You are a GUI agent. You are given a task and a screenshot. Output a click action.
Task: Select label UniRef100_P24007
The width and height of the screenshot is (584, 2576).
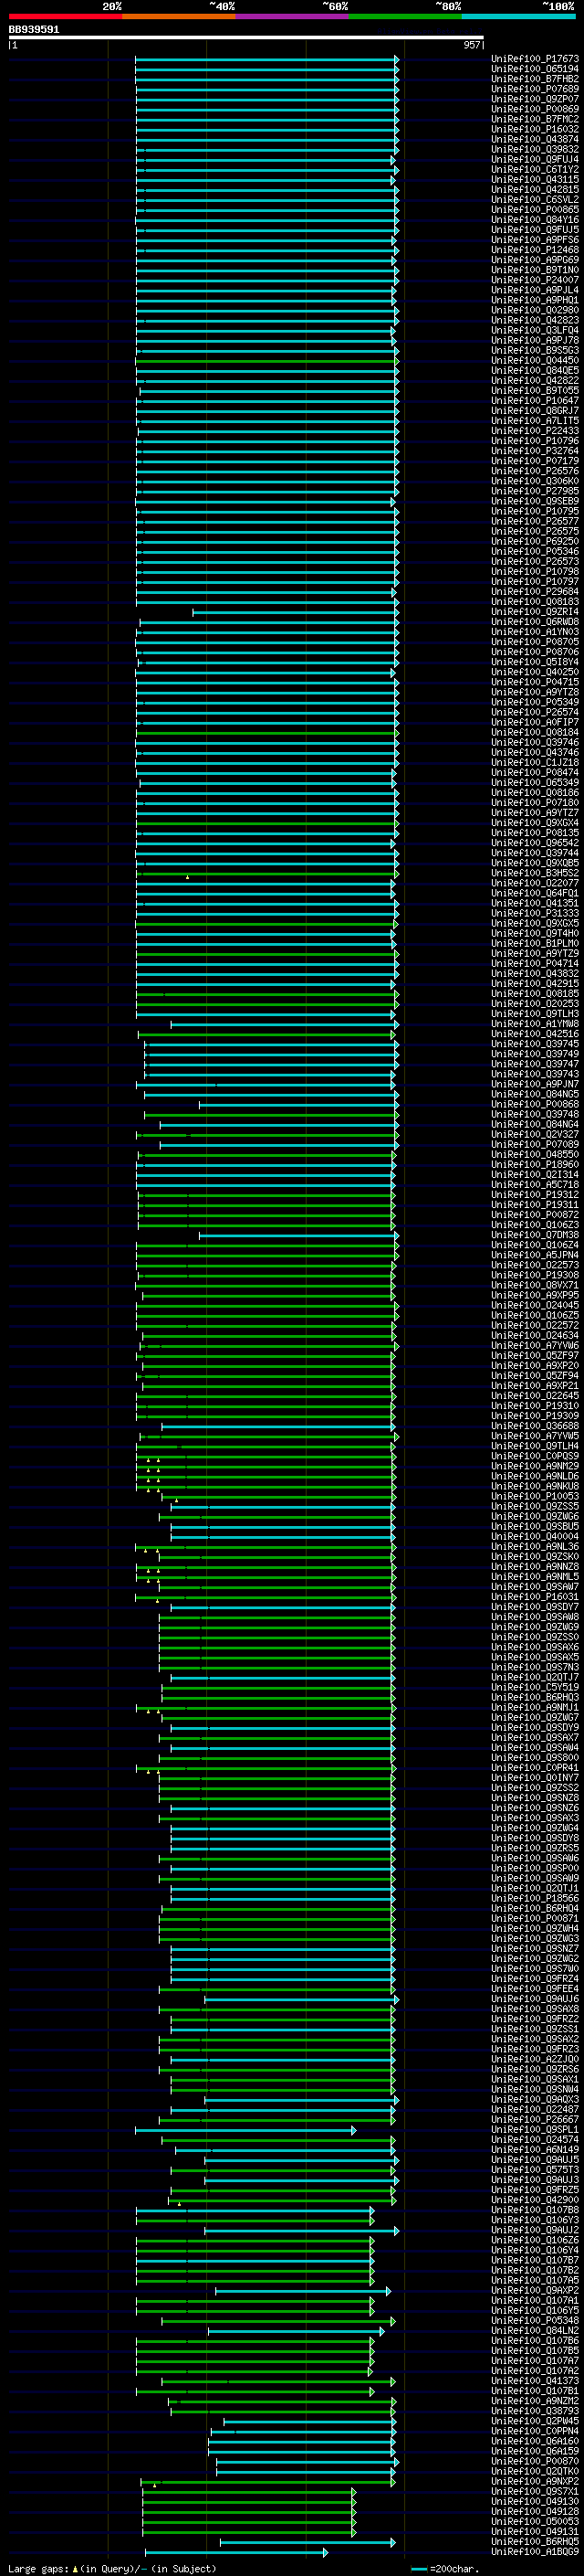(x=535, y=280)
